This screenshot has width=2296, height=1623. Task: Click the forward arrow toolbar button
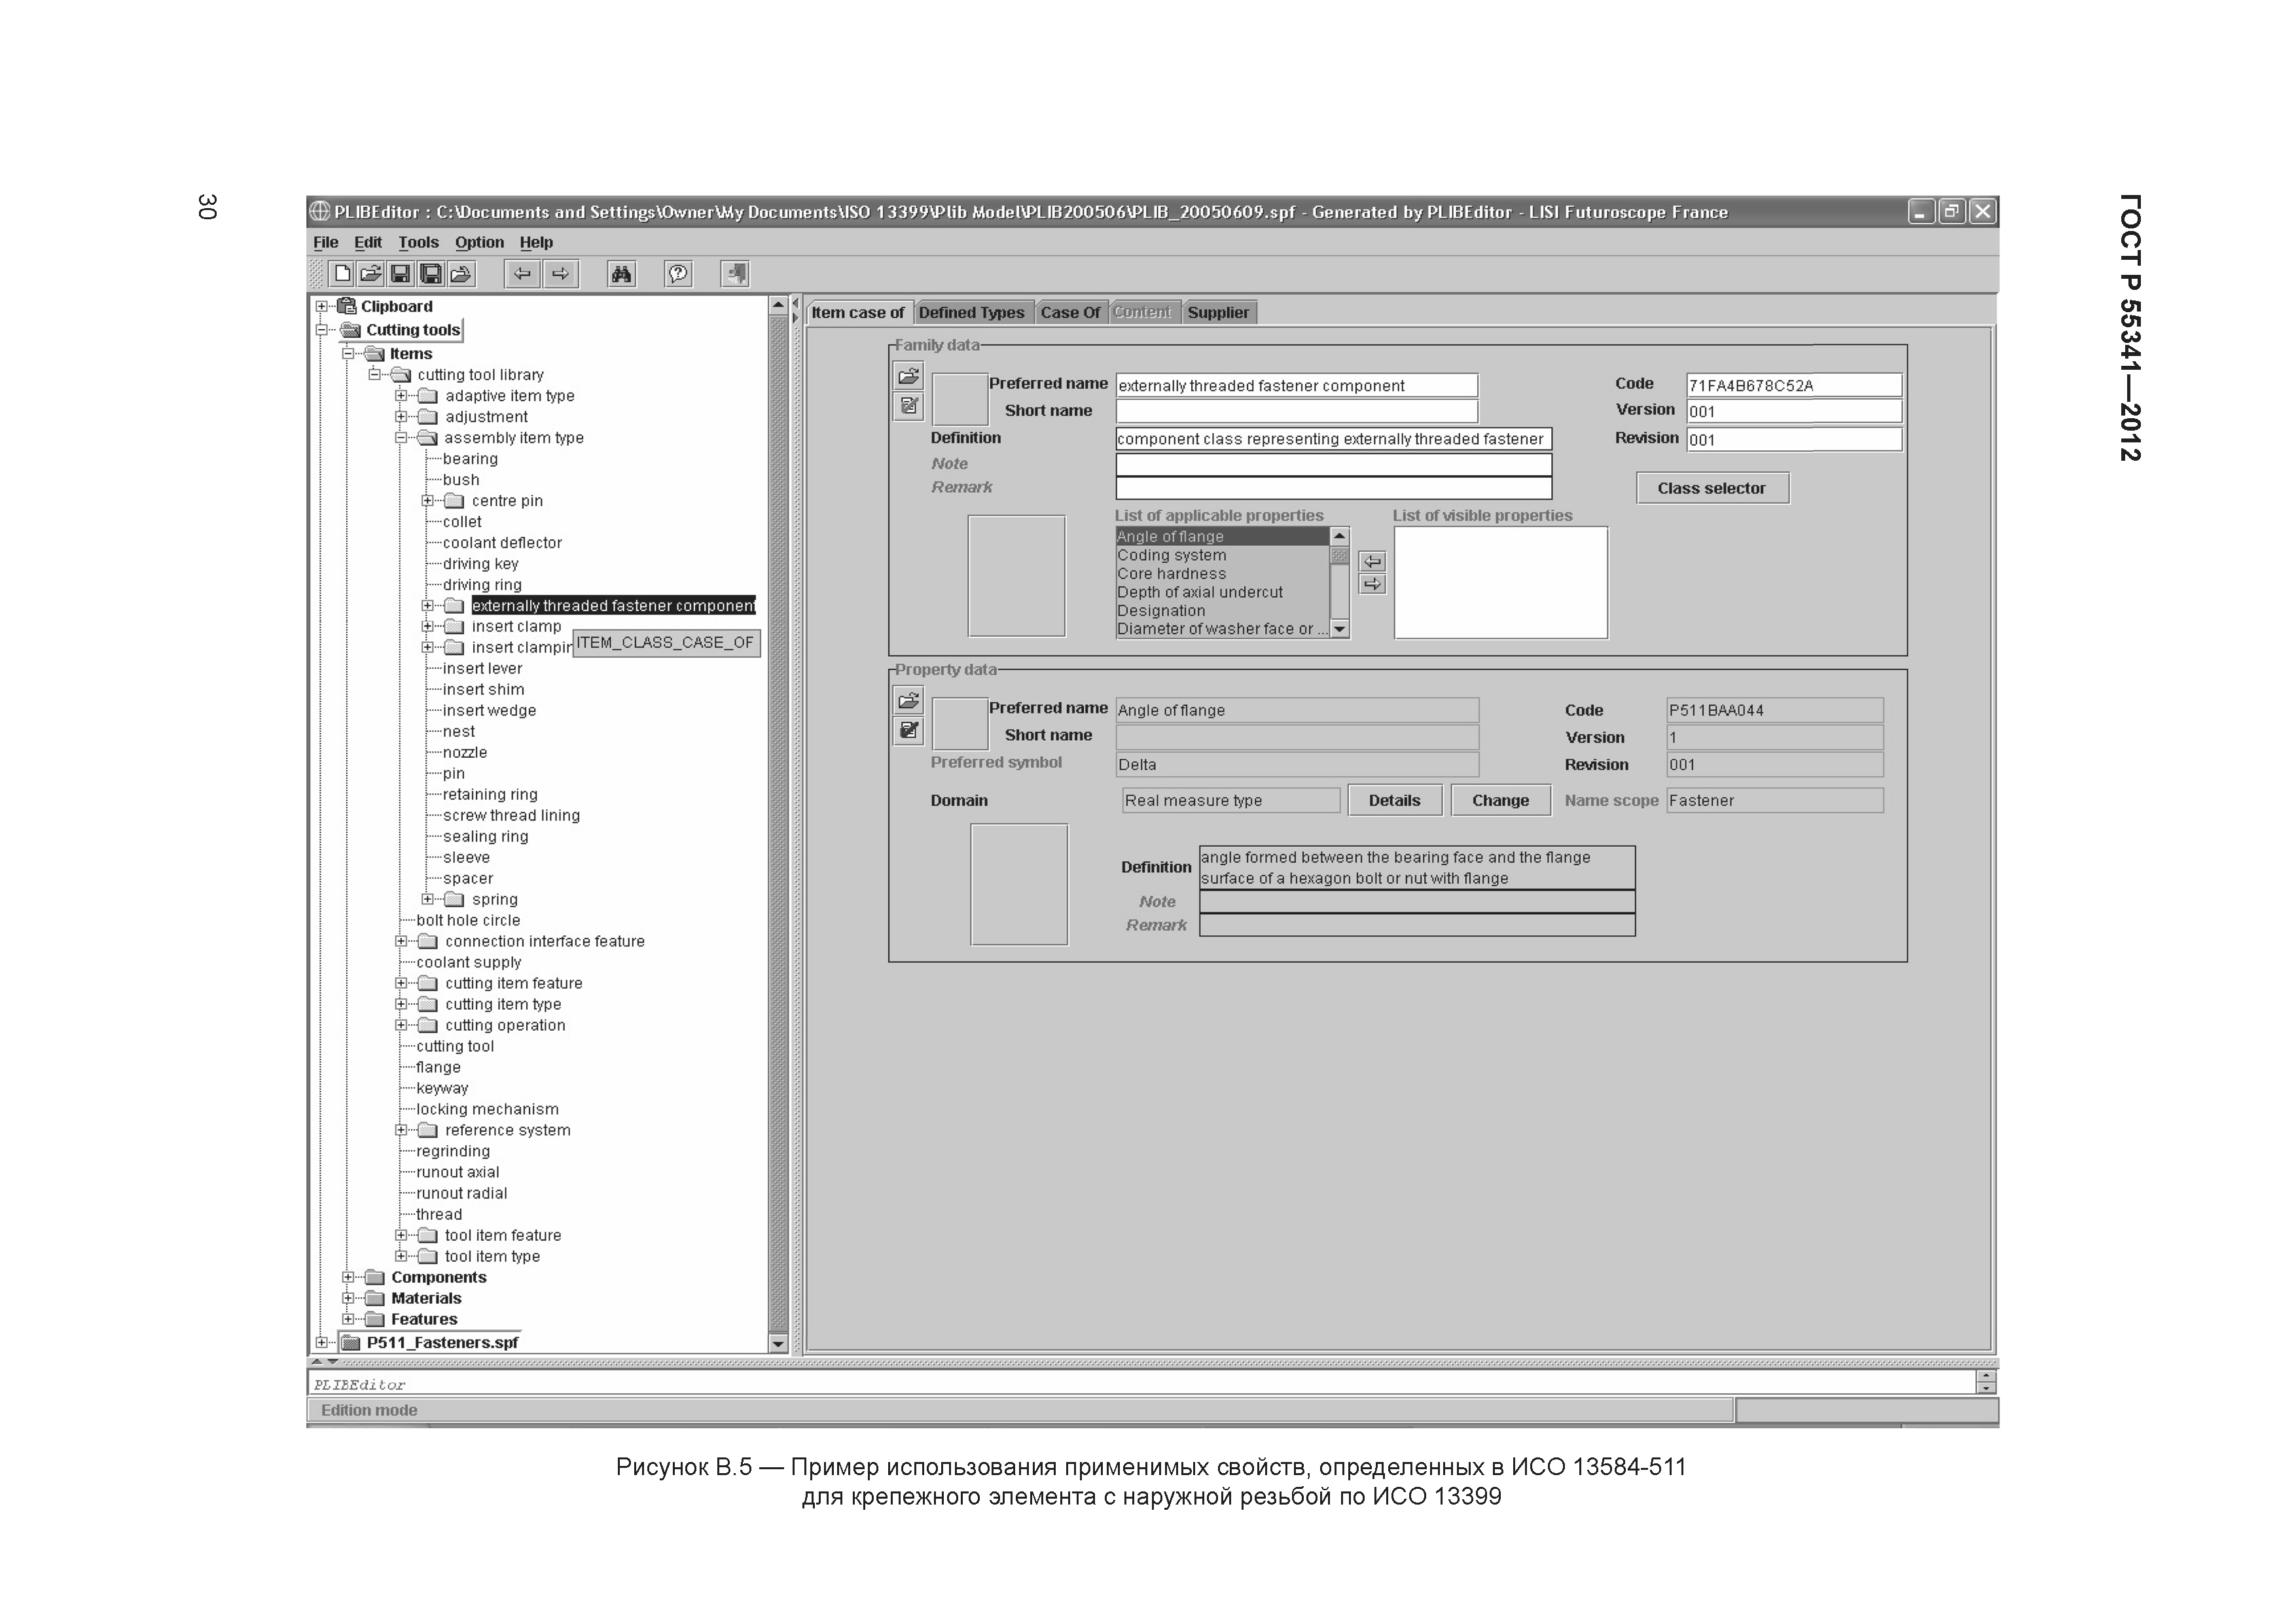click(x=561, y=273)
